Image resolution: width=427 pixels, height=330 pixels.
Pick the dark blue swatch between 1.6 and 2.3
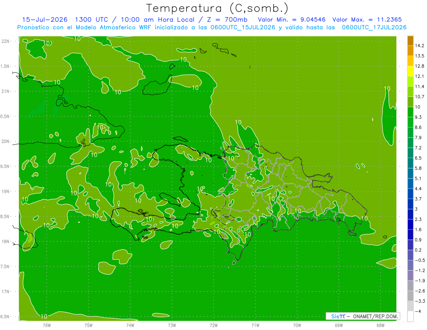point(410,224)
